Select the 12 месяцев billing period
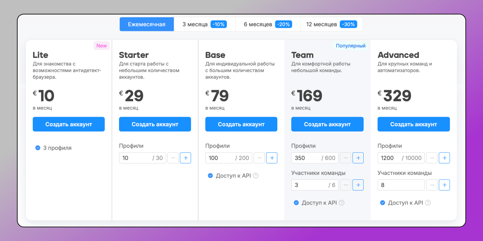Screen dimensions: 483x241 coord(332,24)
